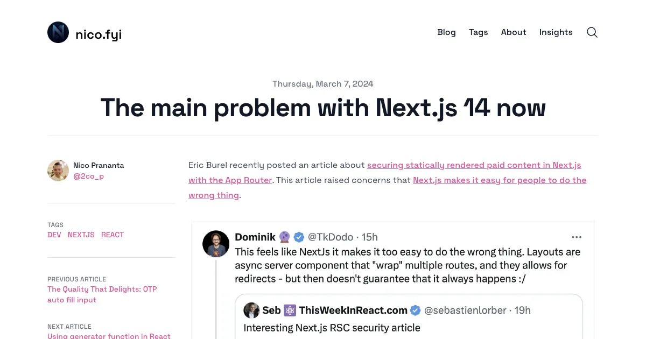Click Dominik's blue verified badge icon
This screenshot has height=339, width=646.
point(298,237)
